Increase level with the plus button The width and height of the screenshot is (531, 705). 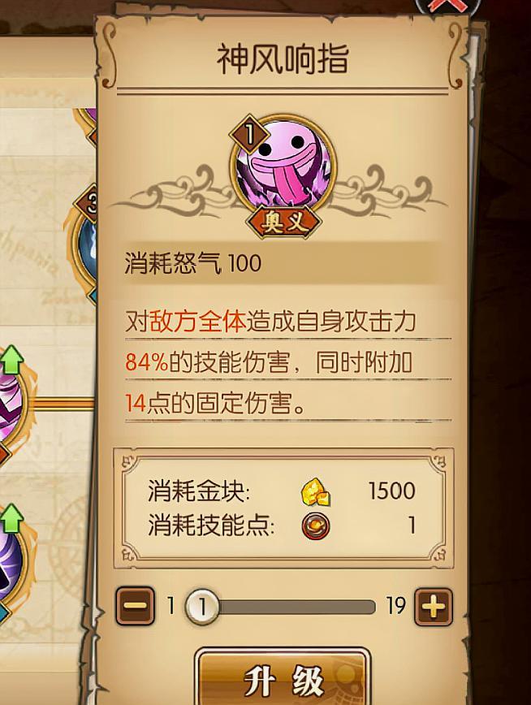pyautogui.click(x=433, y=607)
